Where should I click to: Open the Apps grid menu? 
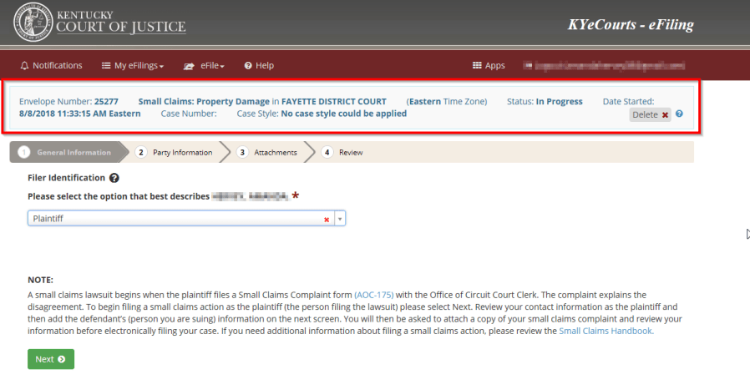489,65
